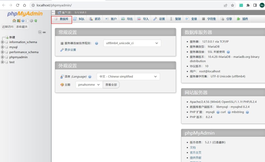Open the 文档 link
The image size is (265, 162).
tap(193, 148)
